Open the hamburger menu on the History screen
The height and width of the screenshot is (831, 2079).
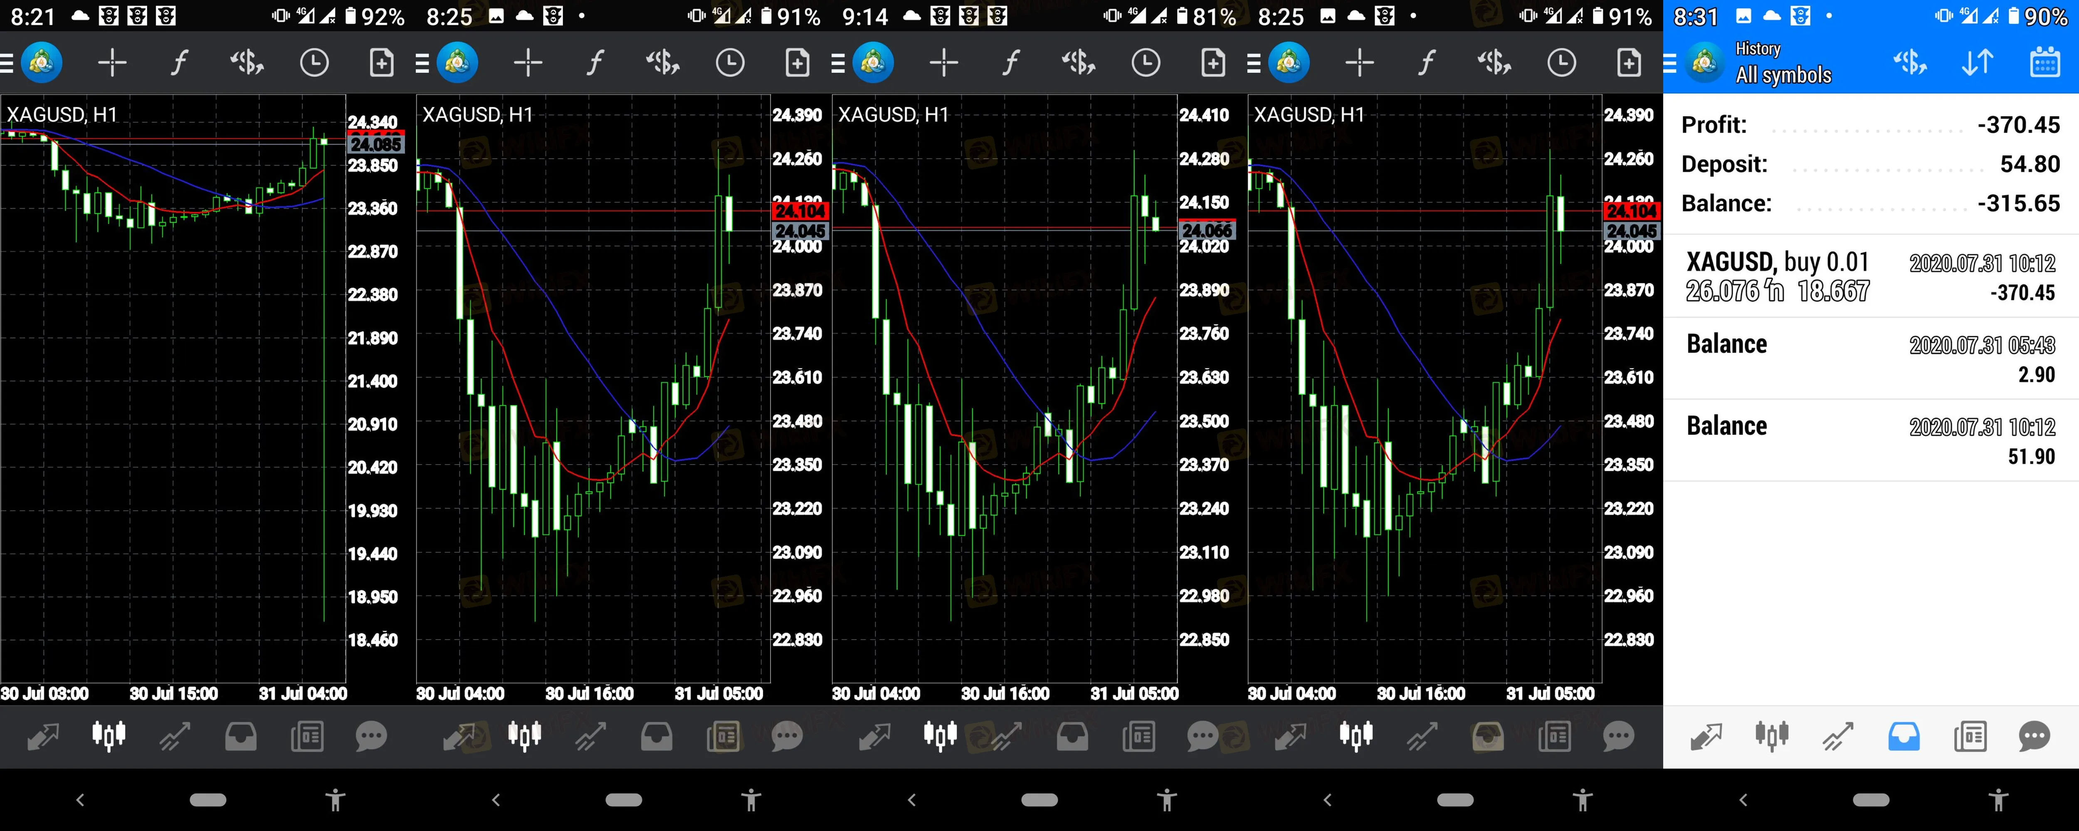(x=1670, y=63)
